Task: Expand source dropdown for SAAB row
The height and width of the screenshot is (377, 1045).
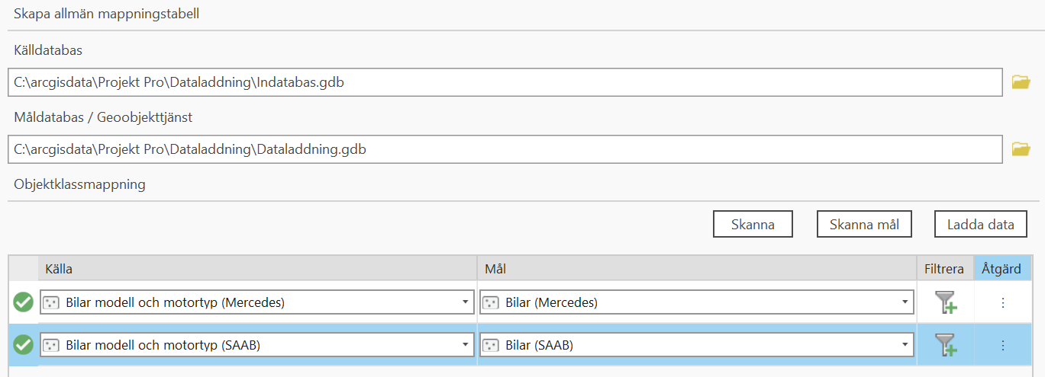Action: pyautogui.click(x=466, y=345)
